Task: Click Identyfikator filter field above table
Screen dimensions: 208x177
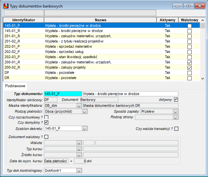Action: 24,13
